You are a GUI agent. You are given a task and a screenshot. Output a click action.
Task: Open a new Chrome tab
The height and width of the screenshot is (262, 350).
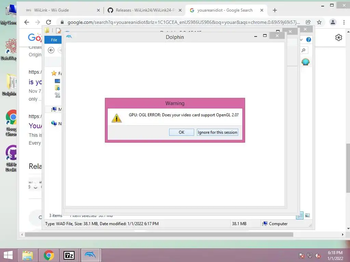(x=275, y=10)
